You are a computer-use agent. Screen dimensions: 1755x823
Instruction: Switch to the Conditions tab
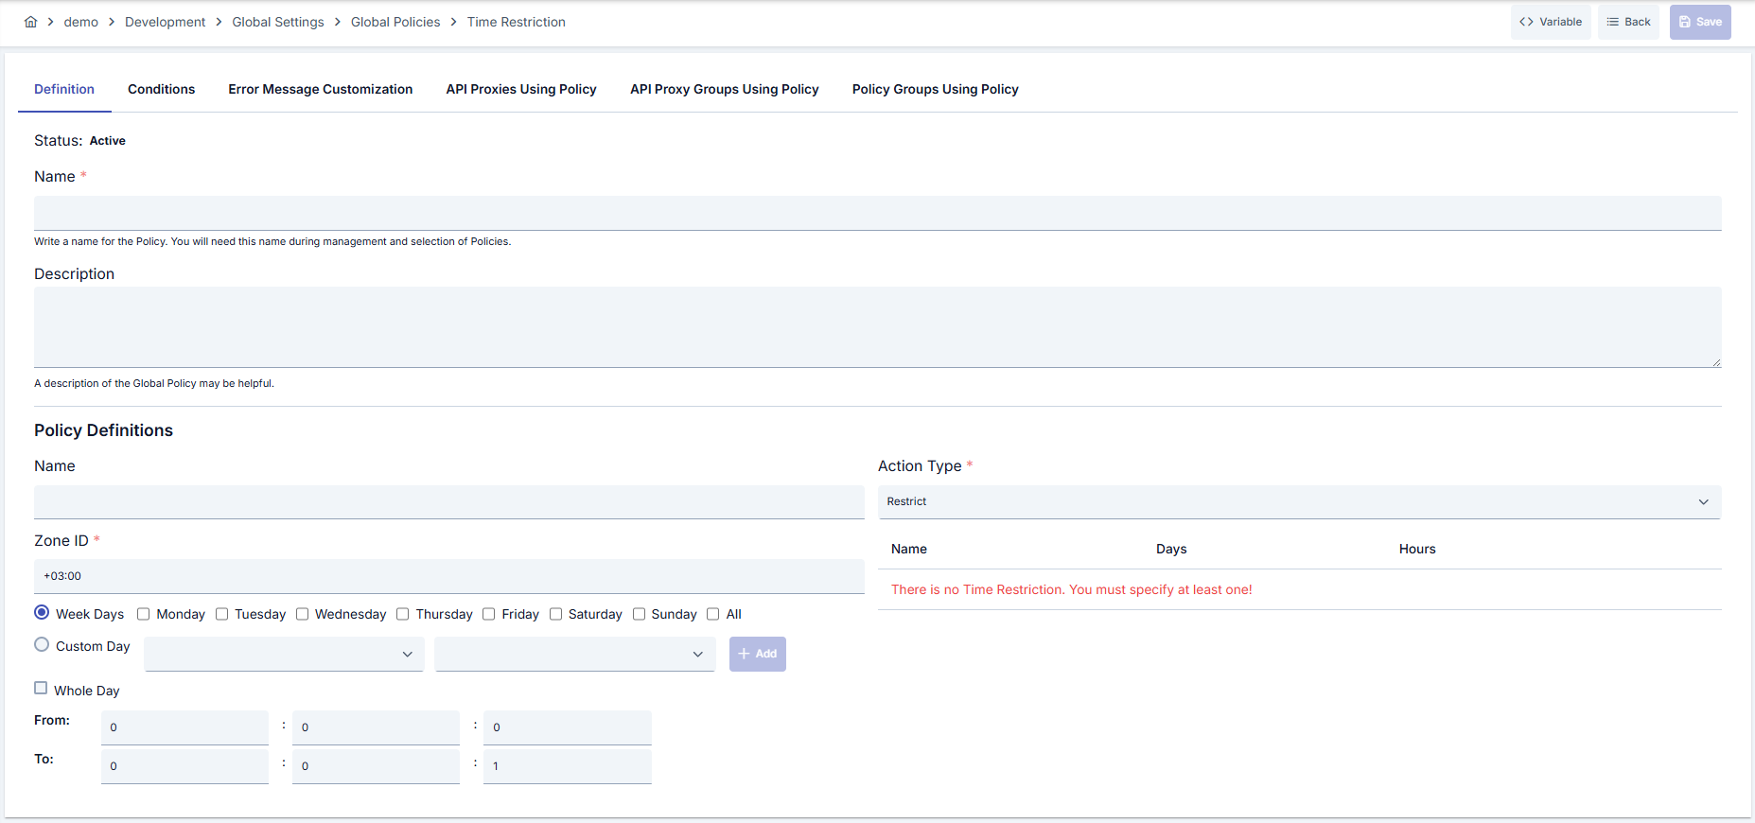(161, 89)
